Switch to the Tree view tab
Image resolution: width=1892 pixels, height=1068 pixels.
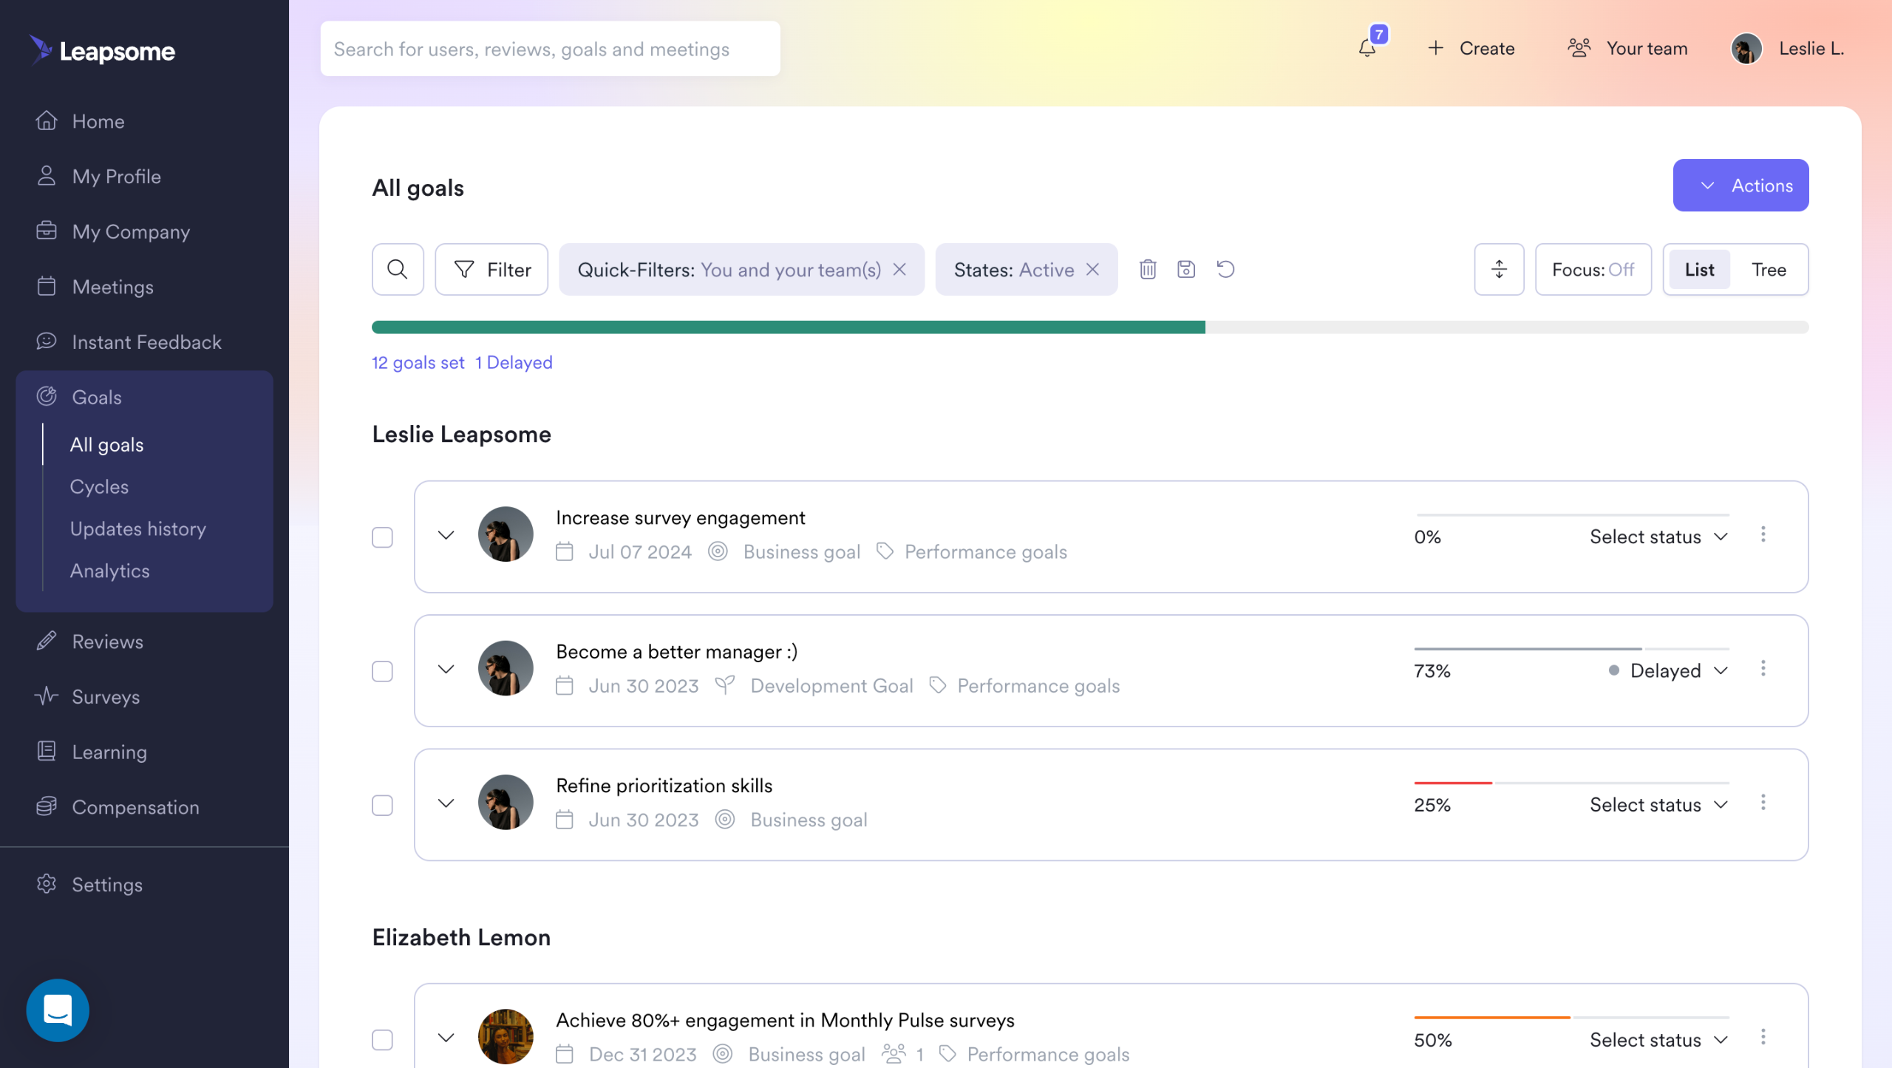pos(1769,269)
